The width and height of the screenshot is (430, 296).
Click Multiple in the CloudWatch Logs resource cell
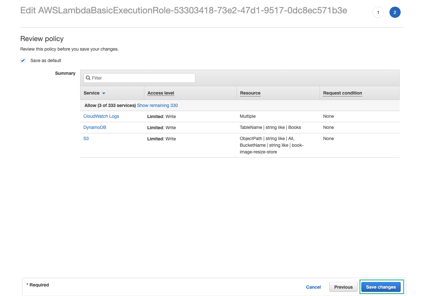point(248,116)
